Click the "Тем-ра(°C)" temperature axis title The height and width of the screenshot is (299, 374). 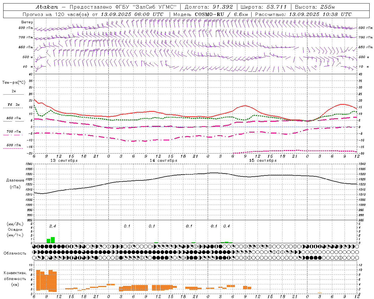click(14, 83)
